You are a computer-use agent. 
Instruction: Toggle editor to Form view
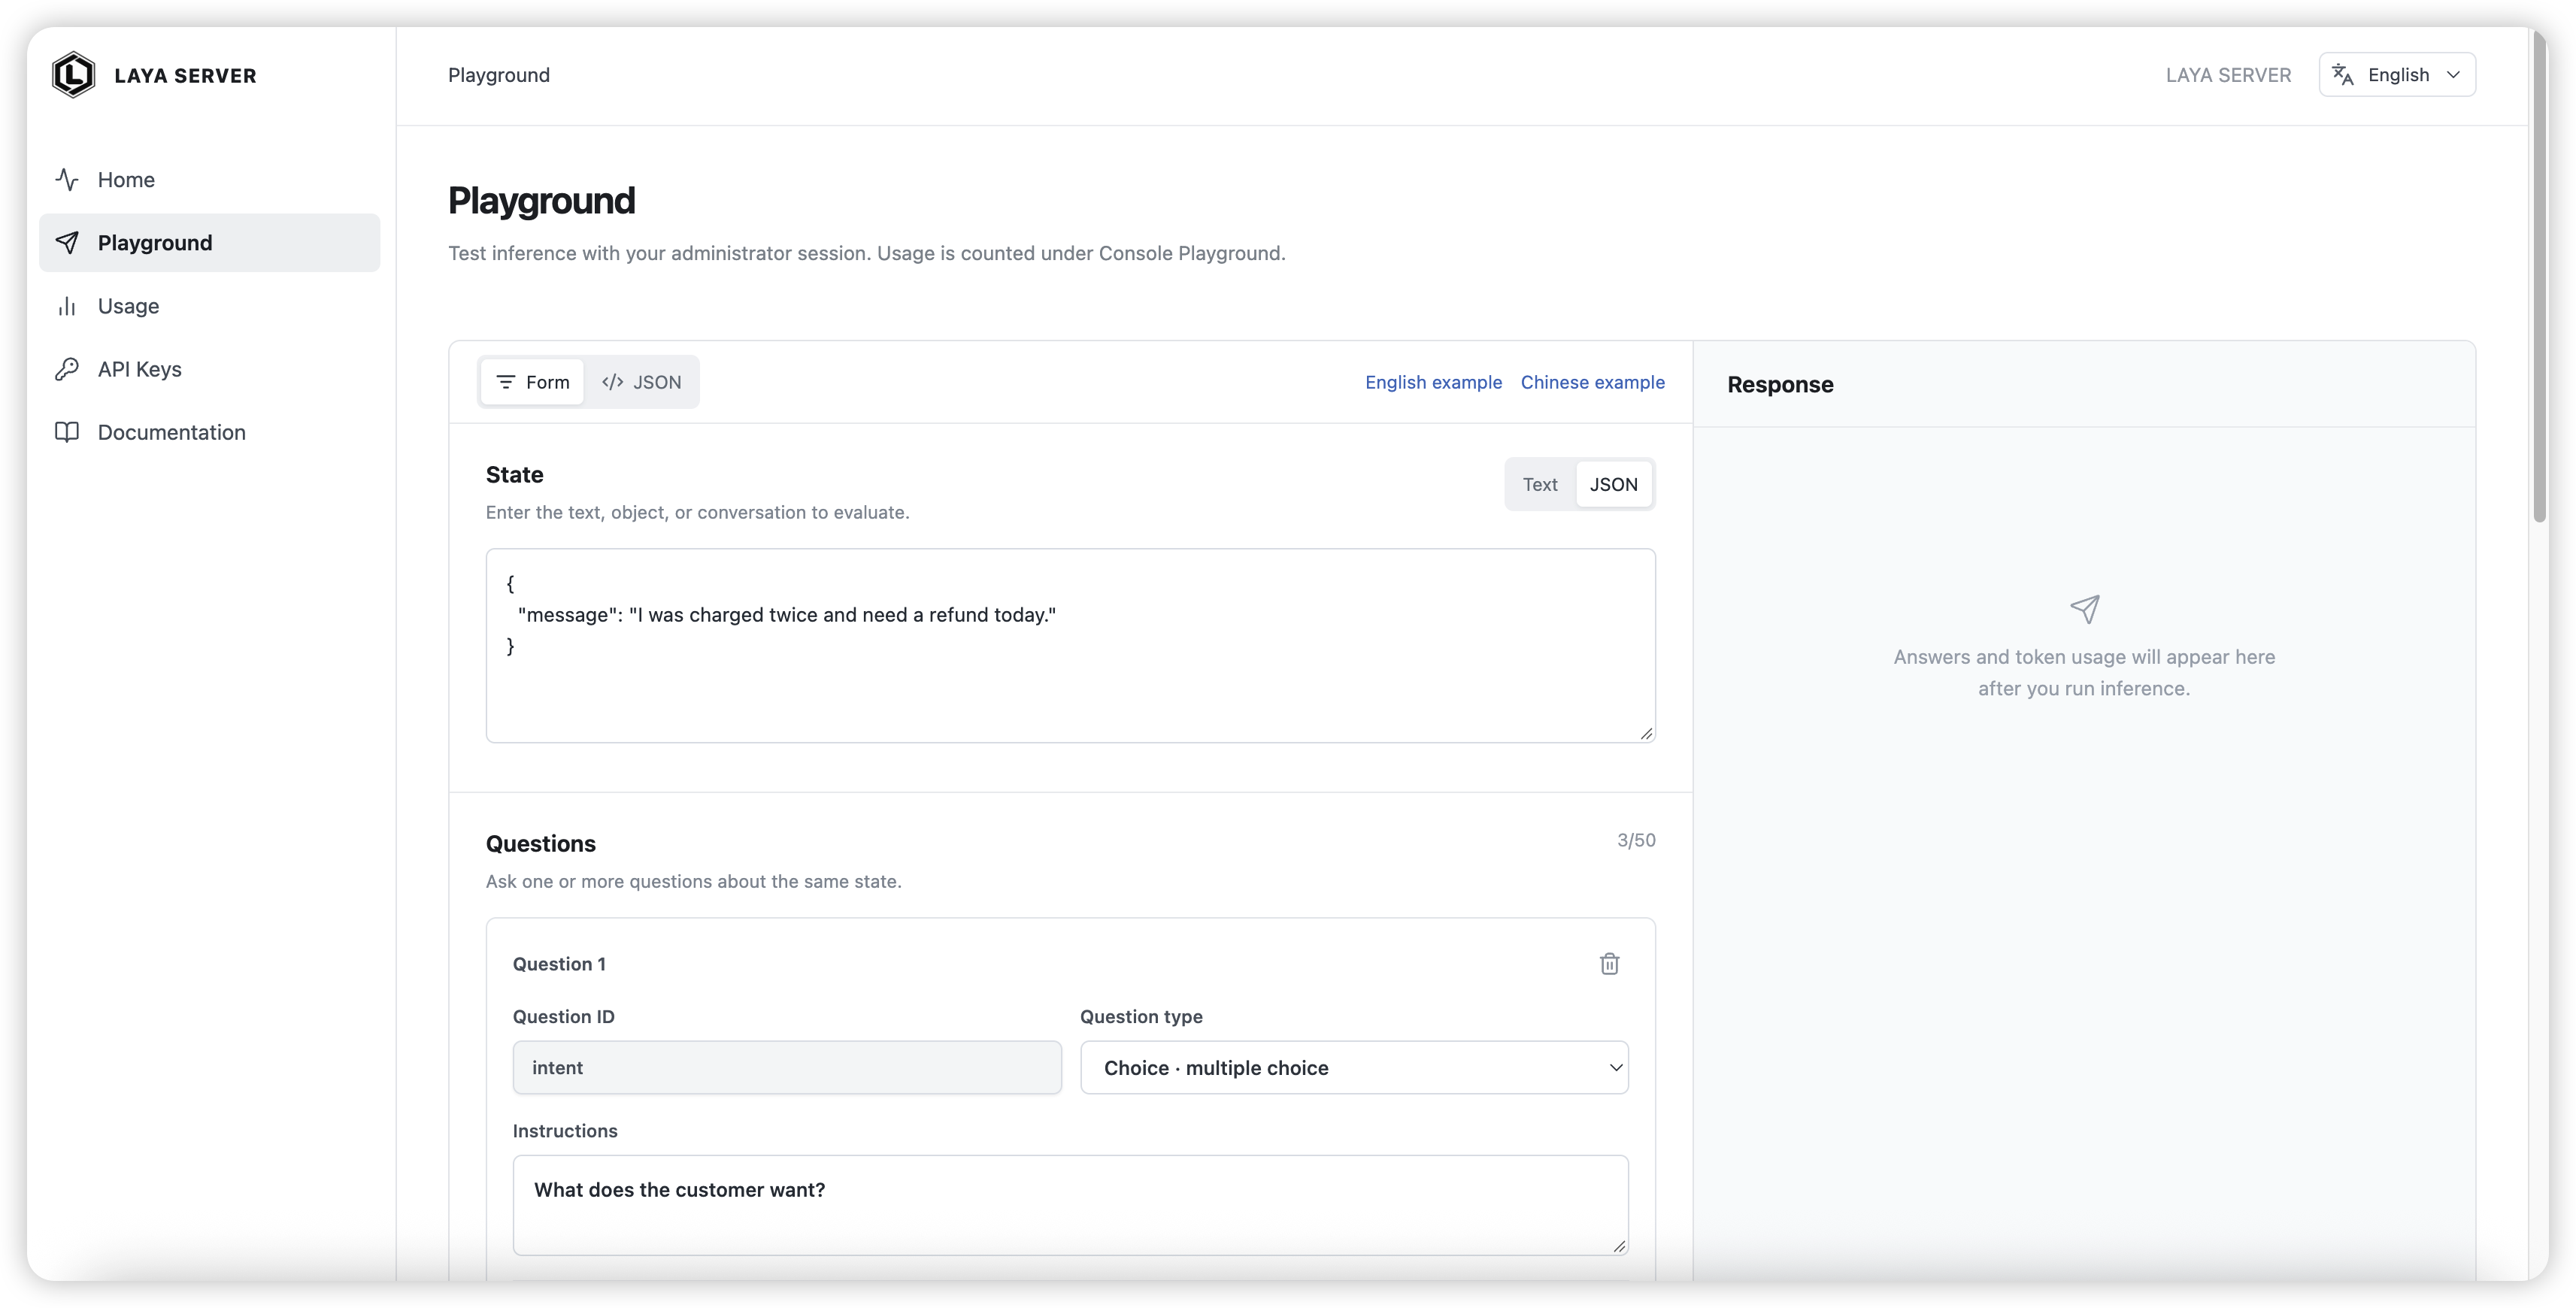[x=532, y=382]
